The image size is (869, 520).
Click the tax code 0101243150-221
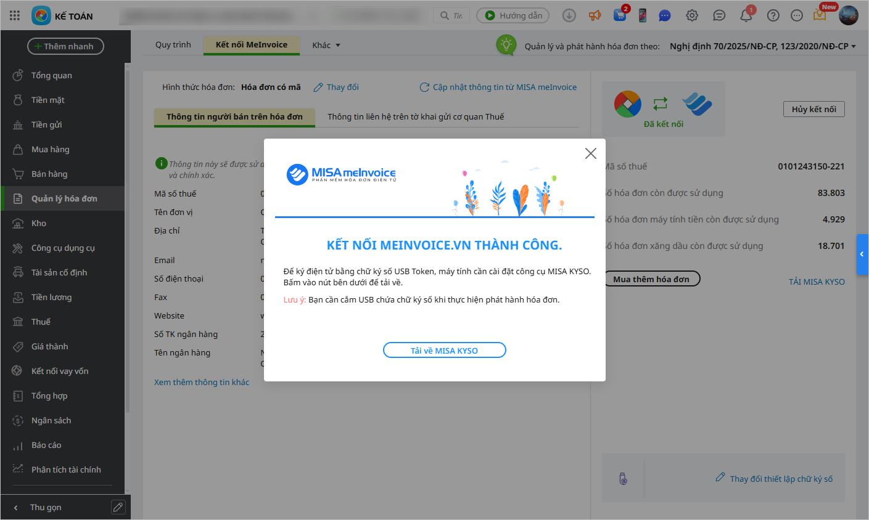coord(811,166)
